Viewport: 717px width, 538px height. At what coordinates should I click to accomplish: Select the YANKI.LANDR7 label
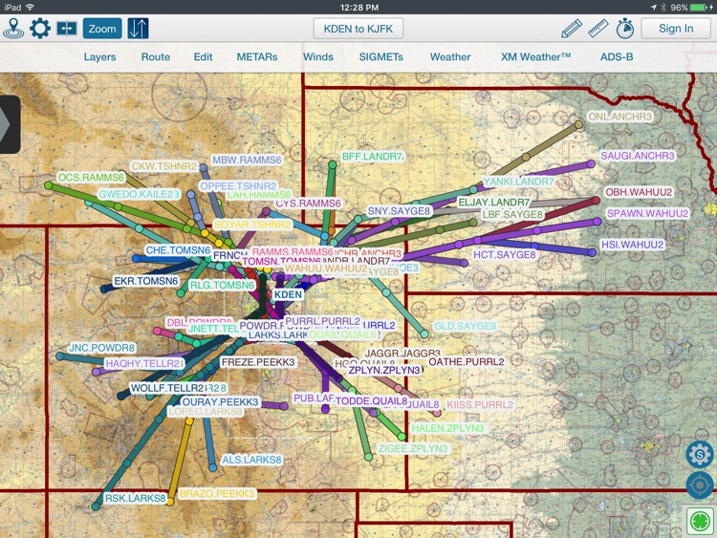518,182
